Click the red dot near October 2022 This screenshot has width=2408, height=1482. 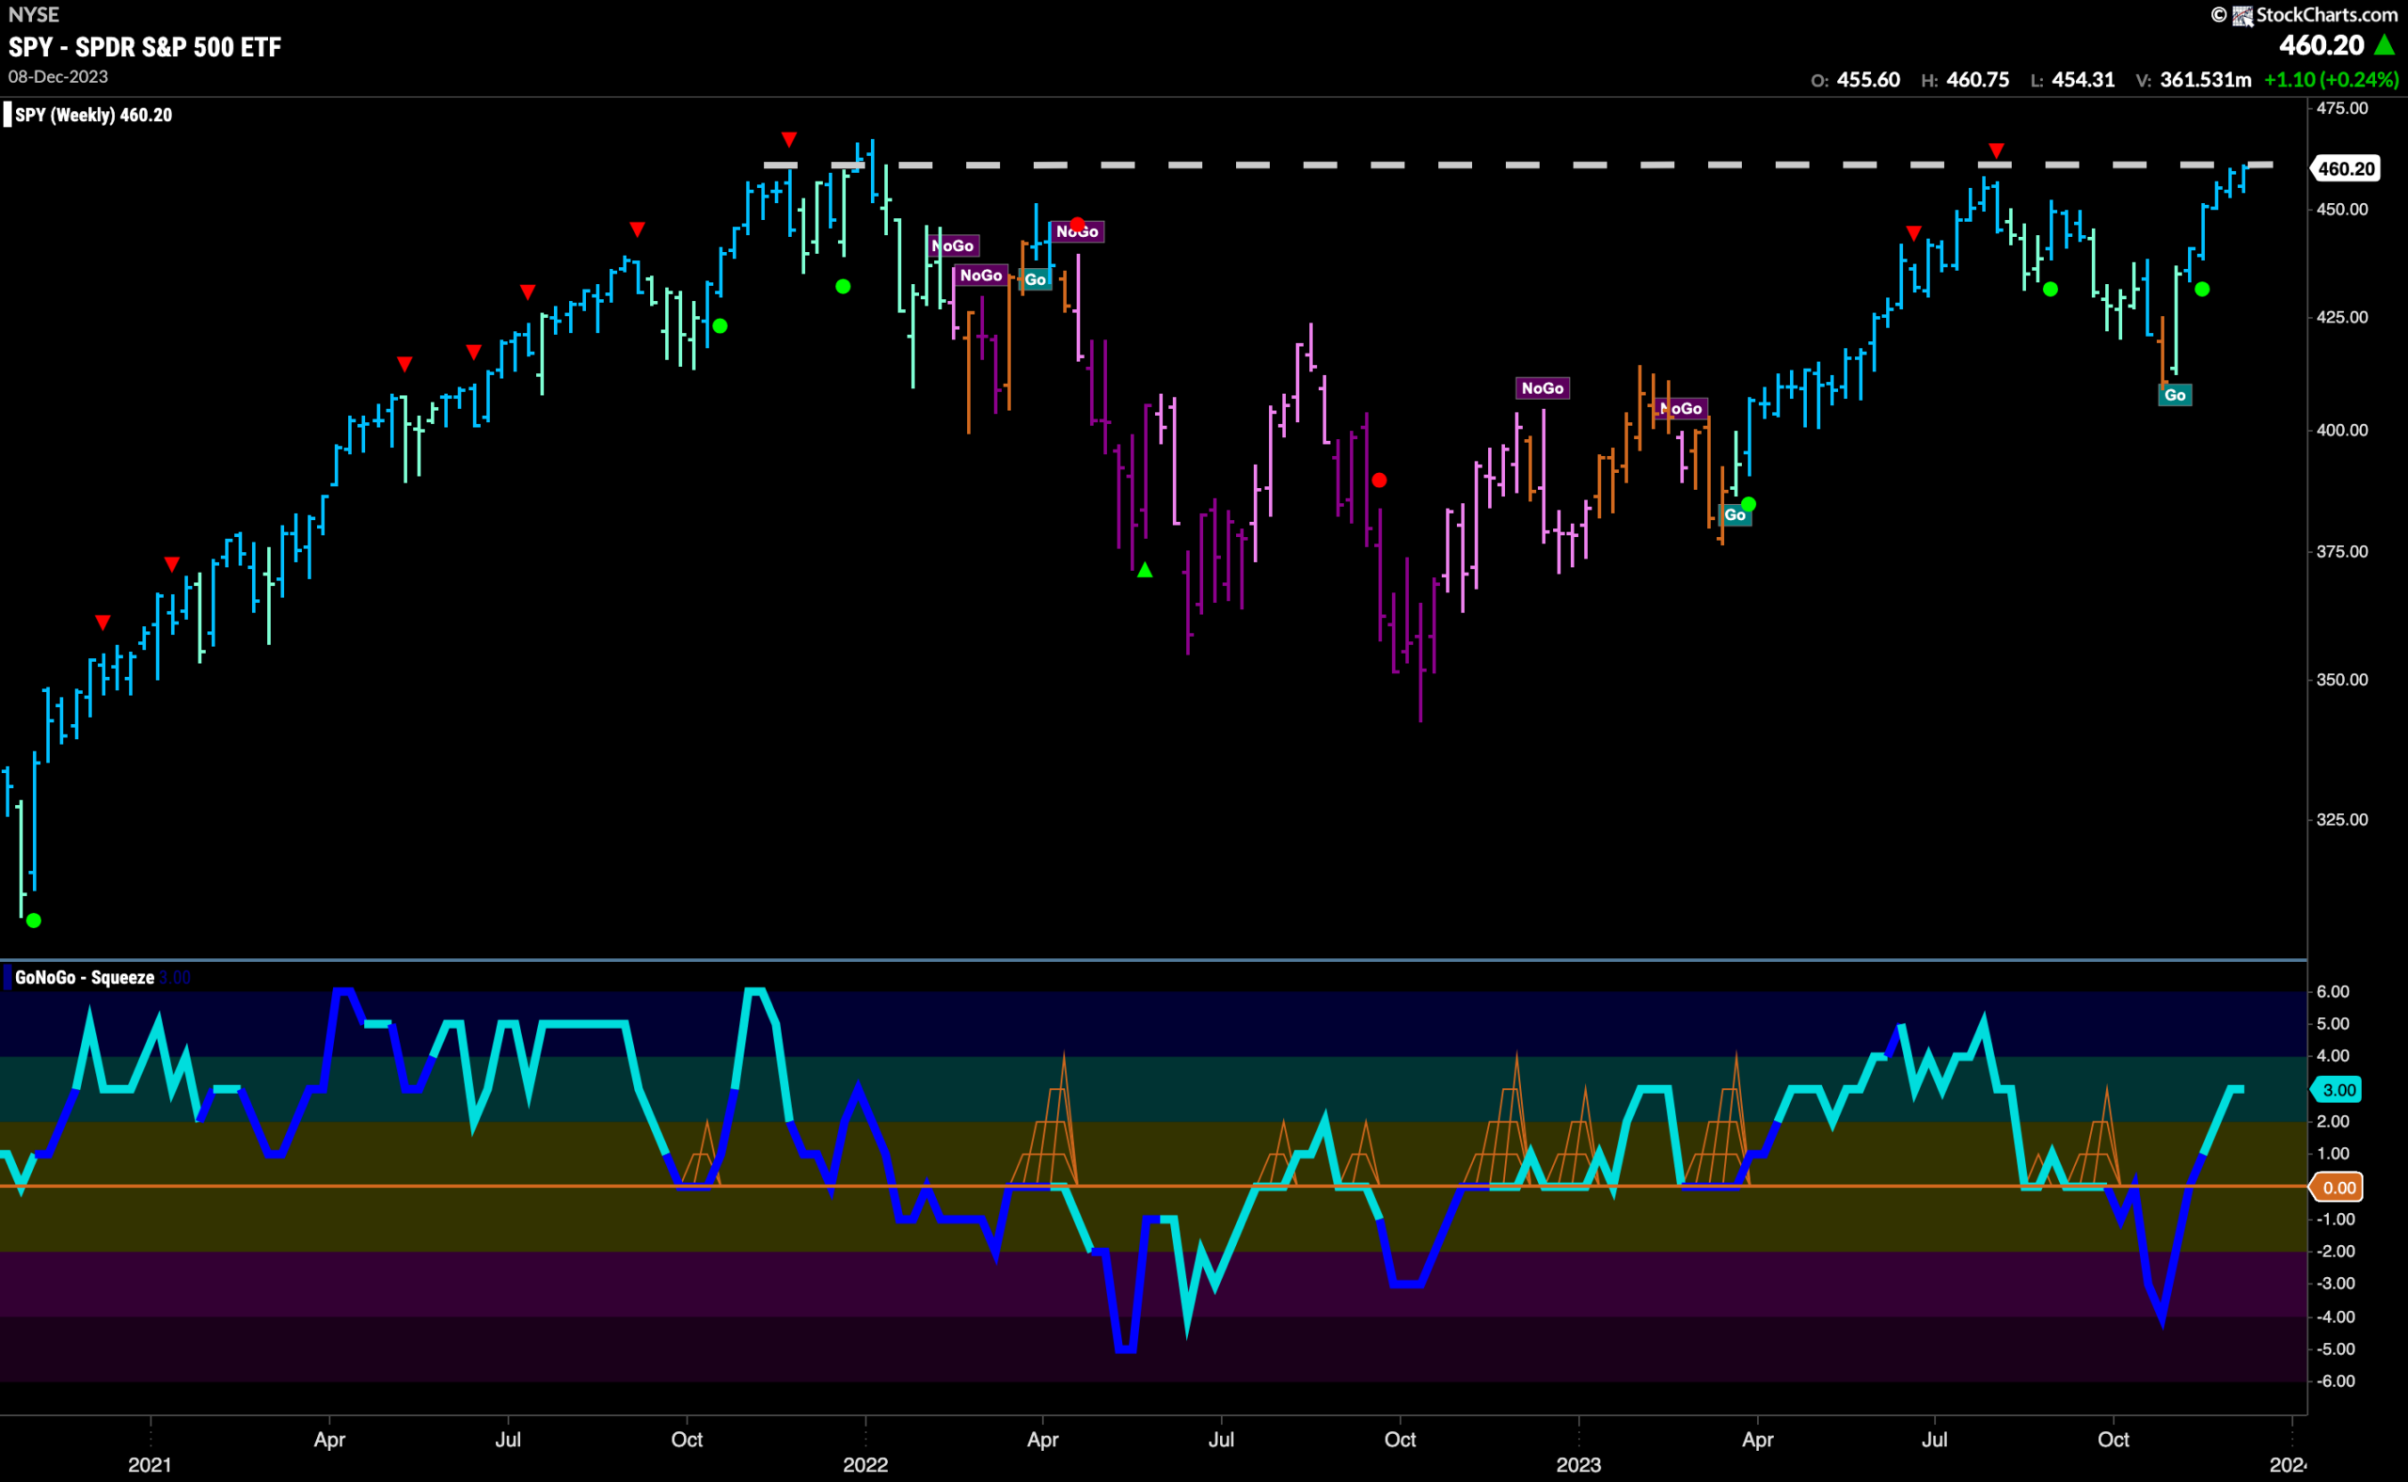click(1380, 481)
